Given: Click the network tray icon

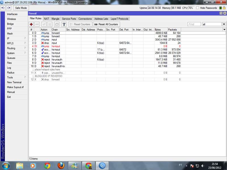Looking at the screenshot, I should (x=197, y=166).
